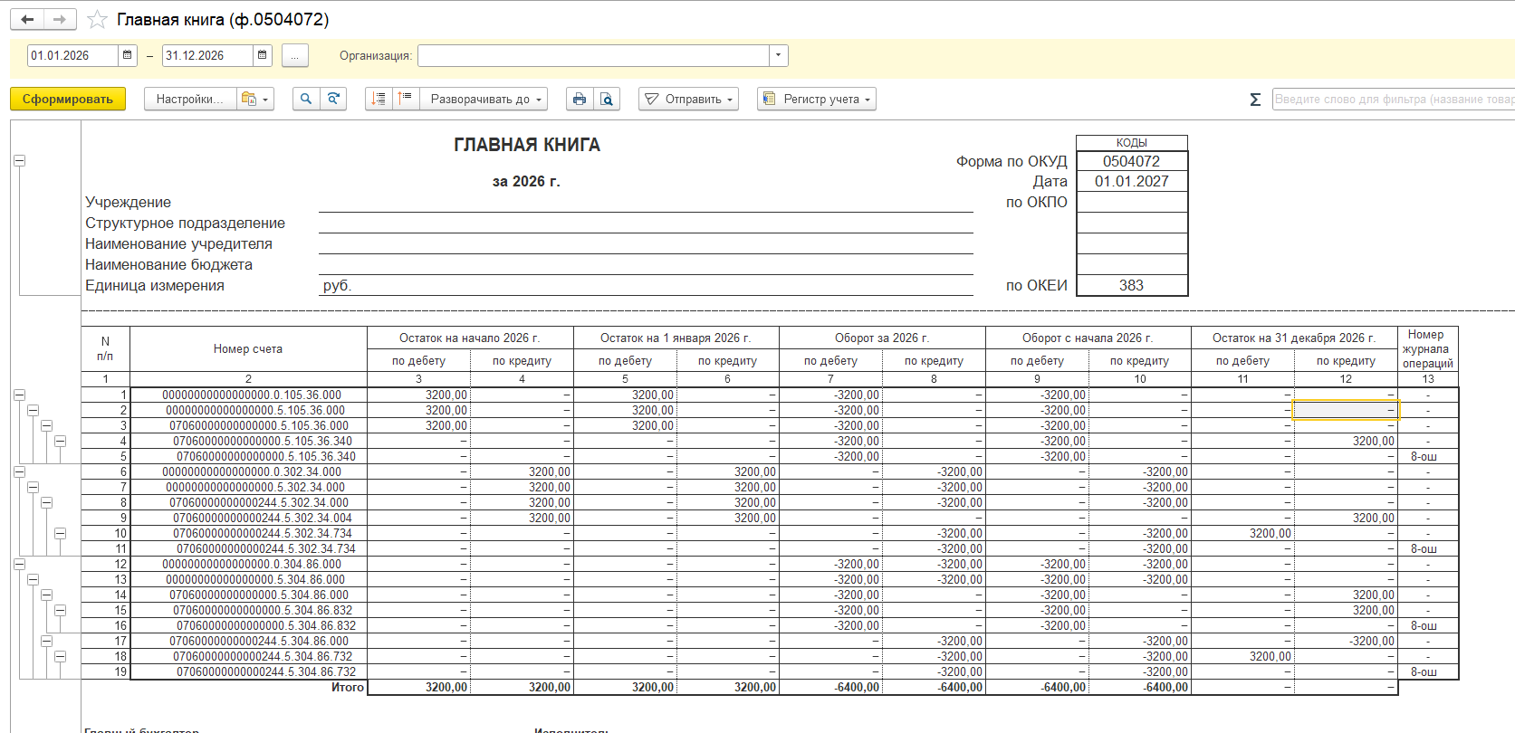Collapse the group at row 10 account 5.302.34.734
Image resolution: width=1515 pixels, height=733 pixels.
(x=60, y=533)
